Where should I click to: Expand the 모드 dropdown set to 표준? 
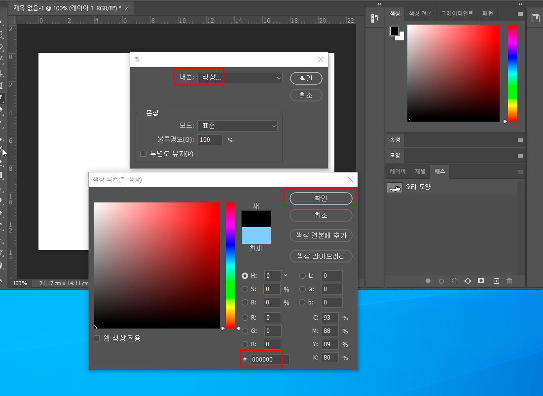(x=237, y=126)
